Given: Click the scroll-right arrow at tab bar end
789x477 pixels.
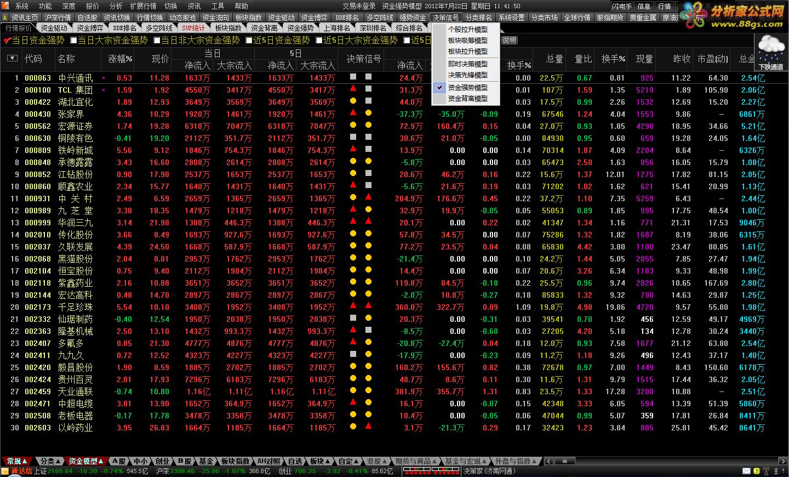Looking at the screenshot, I should click(x=783, y=462).
